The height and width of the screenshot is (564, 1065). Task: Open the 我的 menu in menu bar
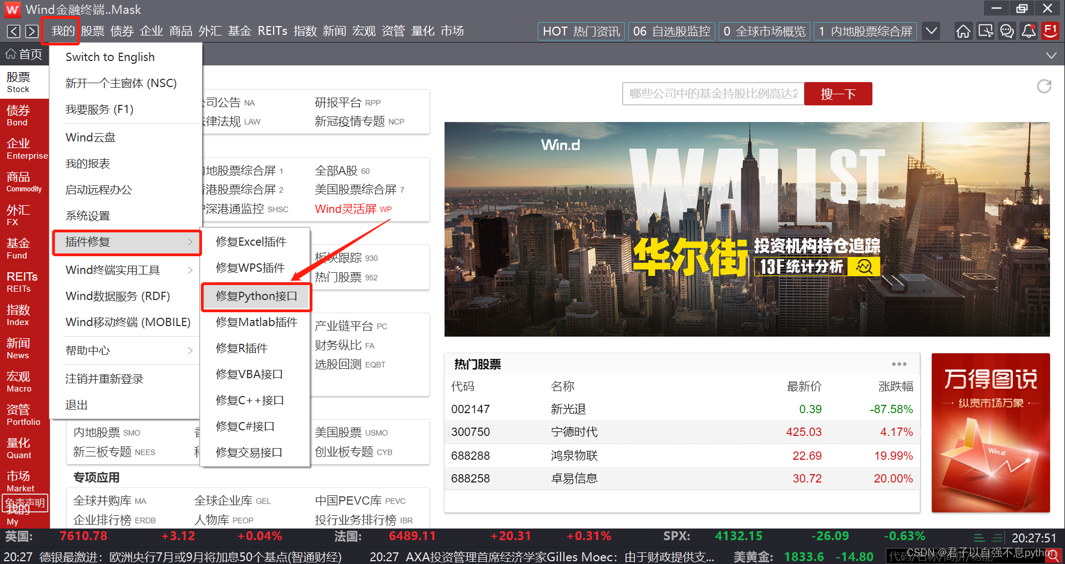coord(63,31)
